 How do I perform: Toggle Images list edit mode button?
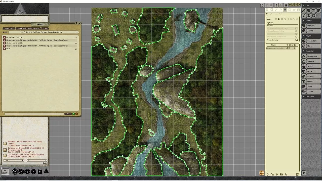coord(76,114)
